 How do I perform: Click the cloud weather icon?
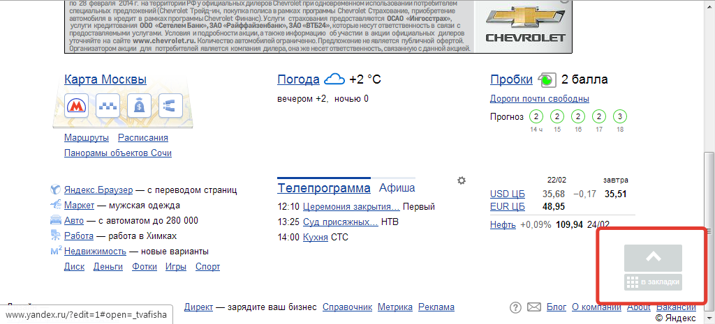334,79
